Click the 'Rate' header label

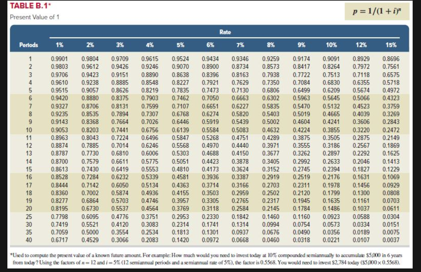click(x=225, y=33)
